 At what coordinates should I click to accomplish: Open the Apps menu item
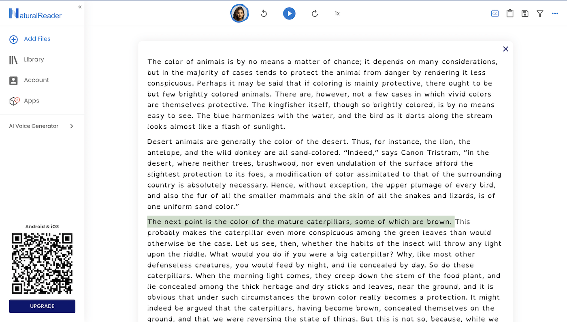31,101
